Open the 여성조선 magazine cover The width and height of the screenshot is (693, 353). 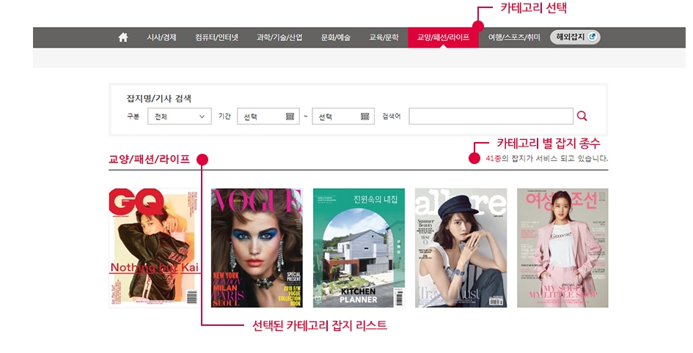[562, 248]
